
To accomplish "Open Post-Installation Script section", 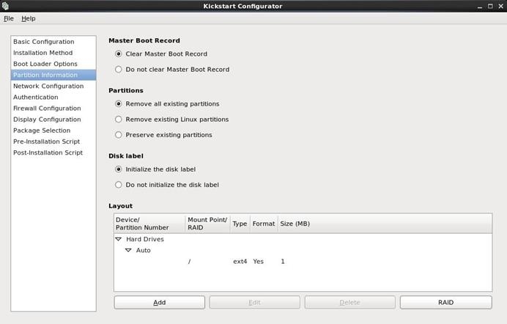I will 53,152.
